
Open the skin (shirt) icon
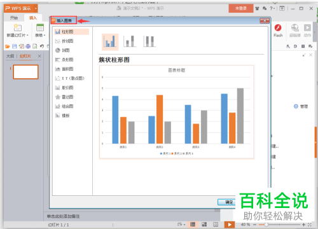(257, 8)
